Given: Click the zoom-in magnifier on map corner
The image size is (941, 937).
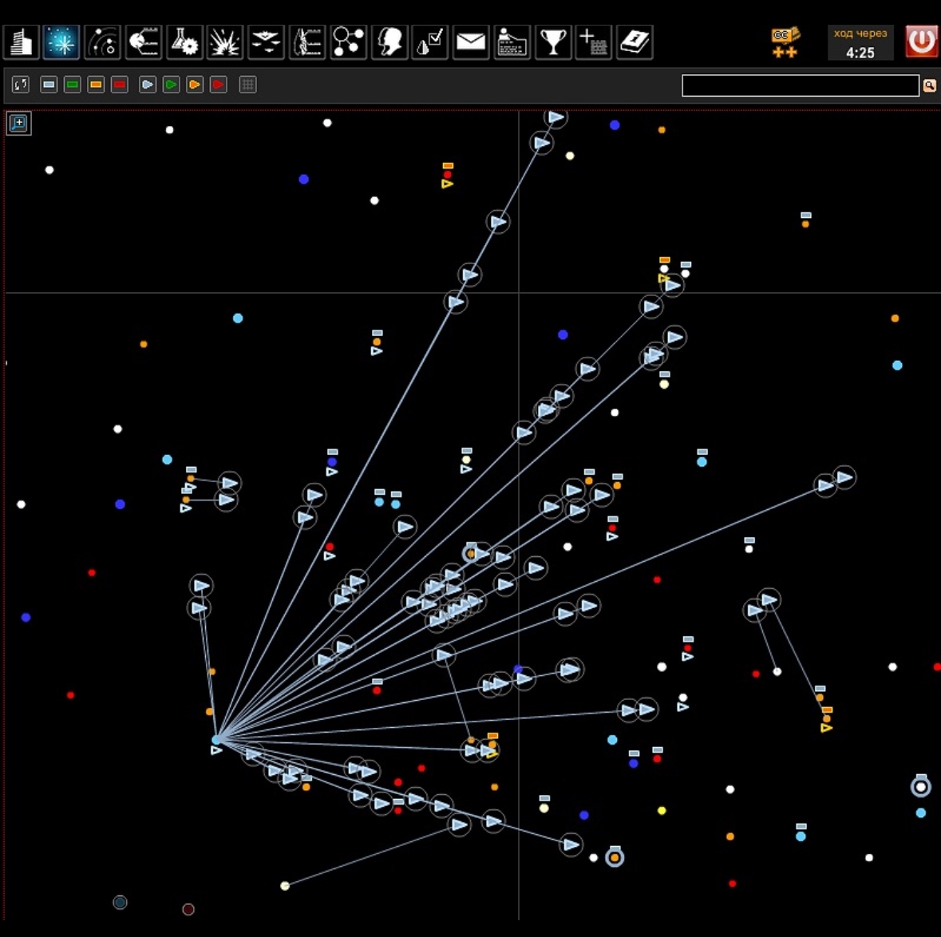Looking at the screenshot, I should pyautogui.click(x=18, y=124).
